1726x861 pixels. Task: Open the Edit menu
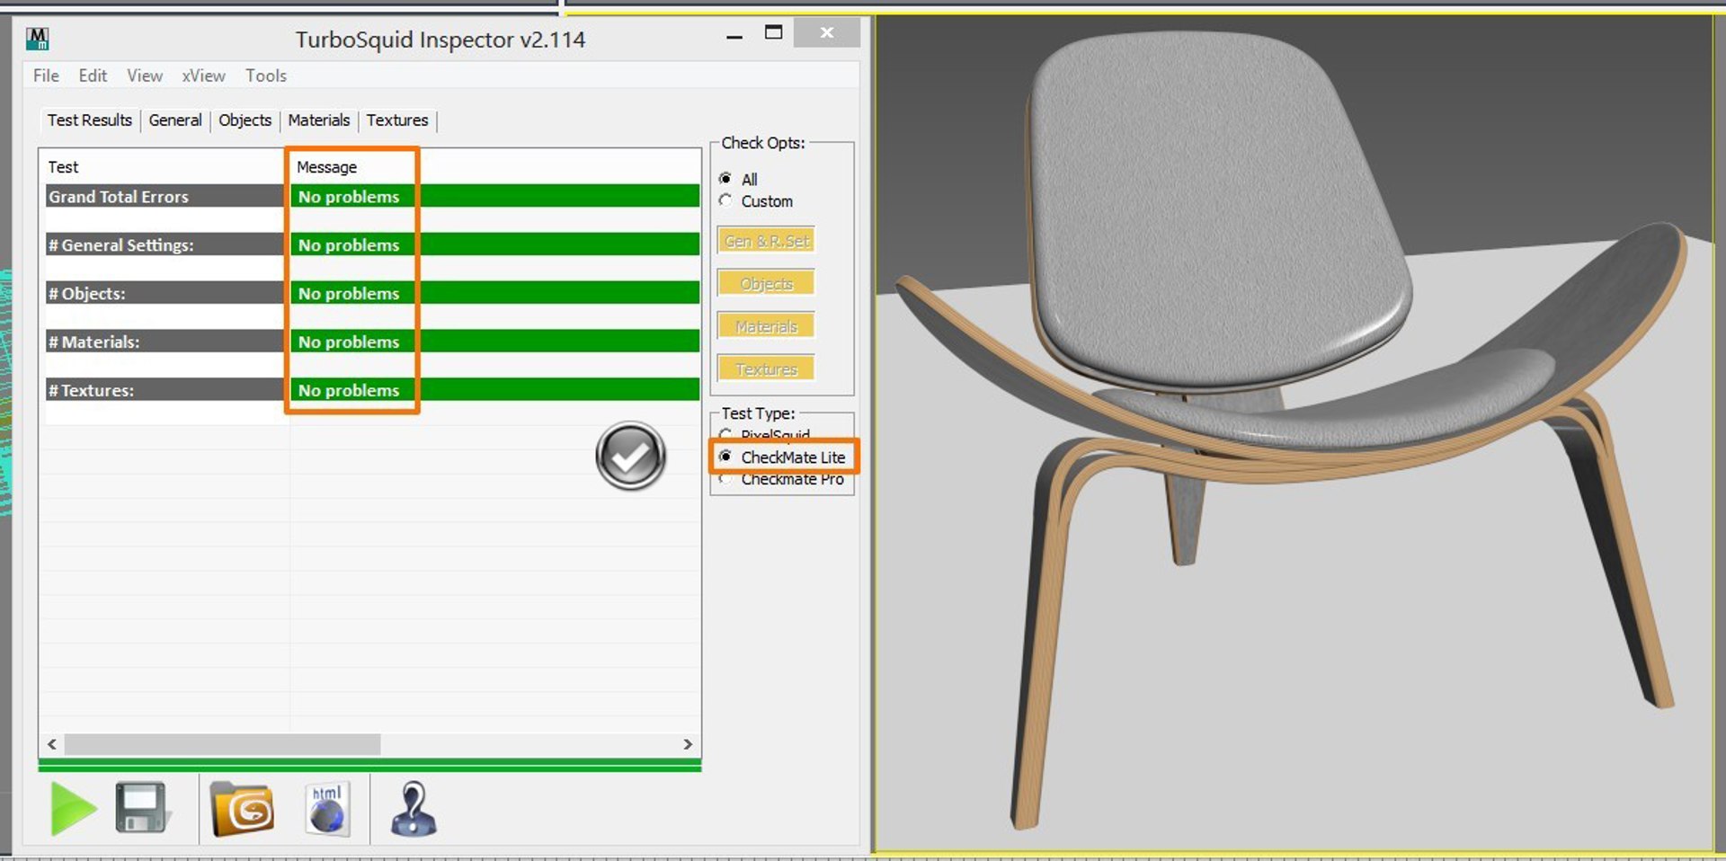93,75
